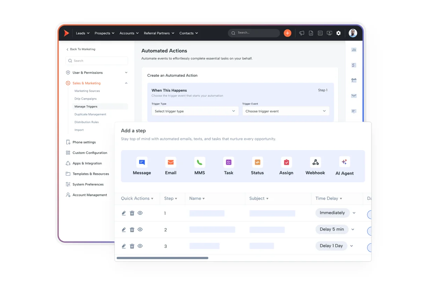Open the Select trigger type dropdown
The width and height of the screenshot is (441, 294).
(x=195, y=111)
